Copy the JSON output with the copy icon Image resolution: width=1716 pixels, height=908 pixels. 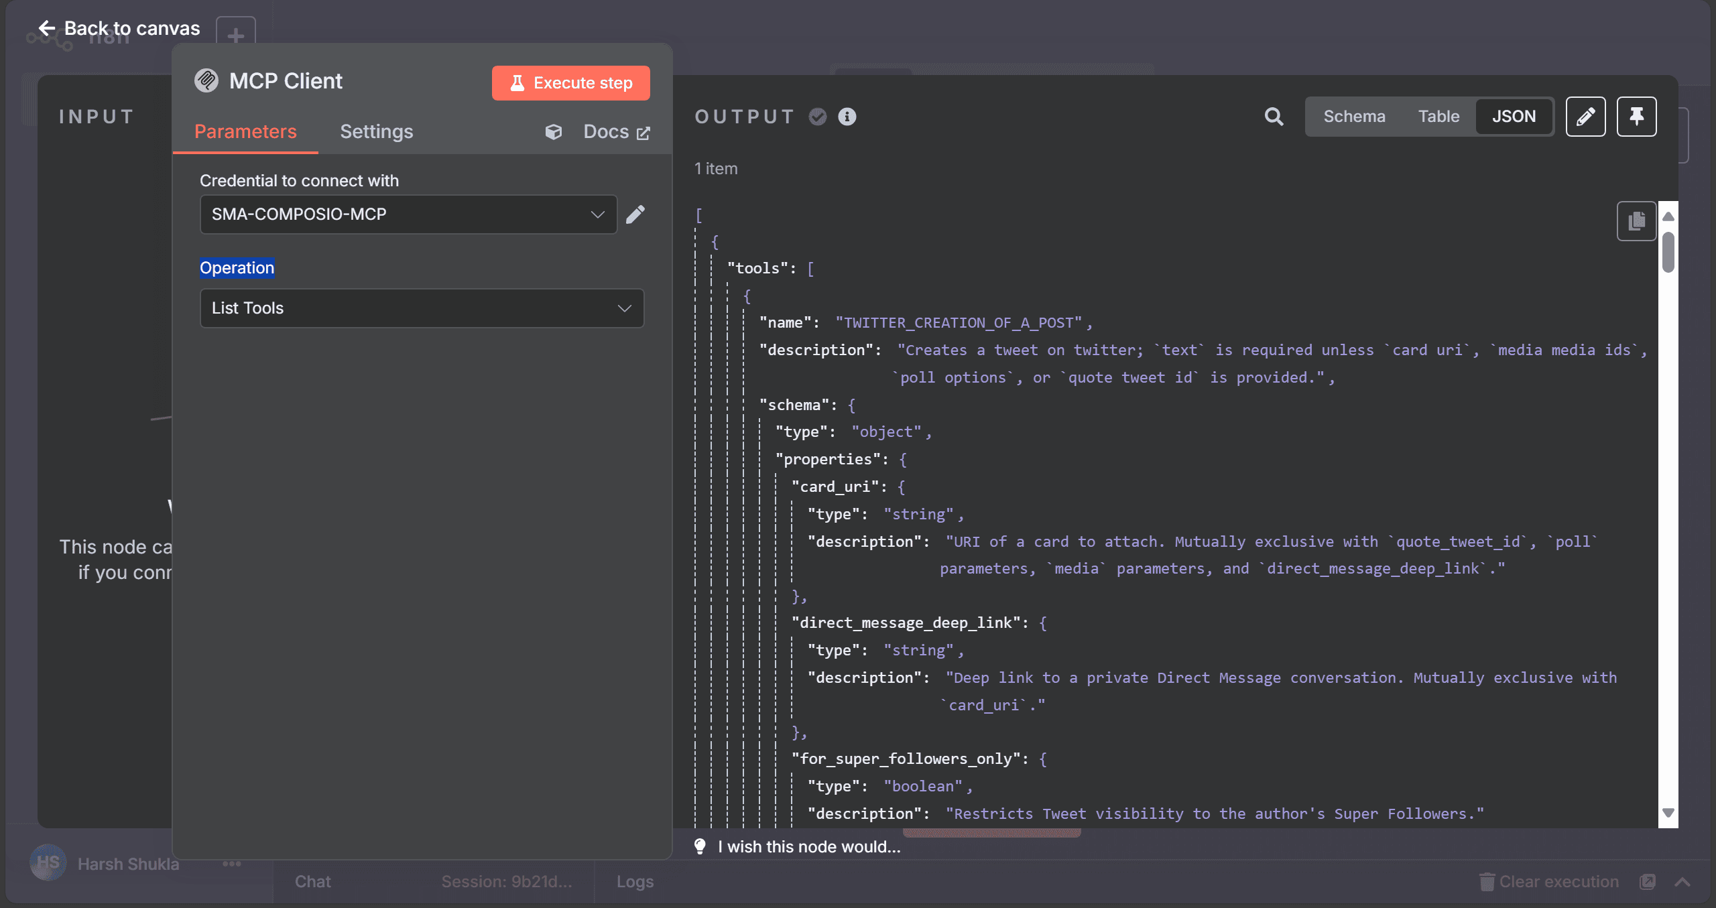pyautogui.click(x=1636, y=220)
